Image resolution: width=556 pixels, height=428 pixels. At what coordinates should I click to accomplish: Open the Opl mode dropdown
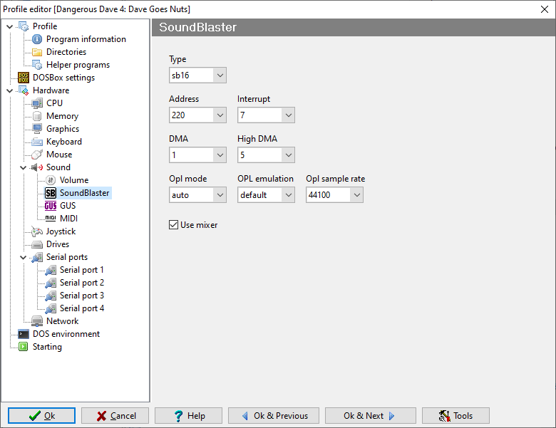click(x=197, y=195)
